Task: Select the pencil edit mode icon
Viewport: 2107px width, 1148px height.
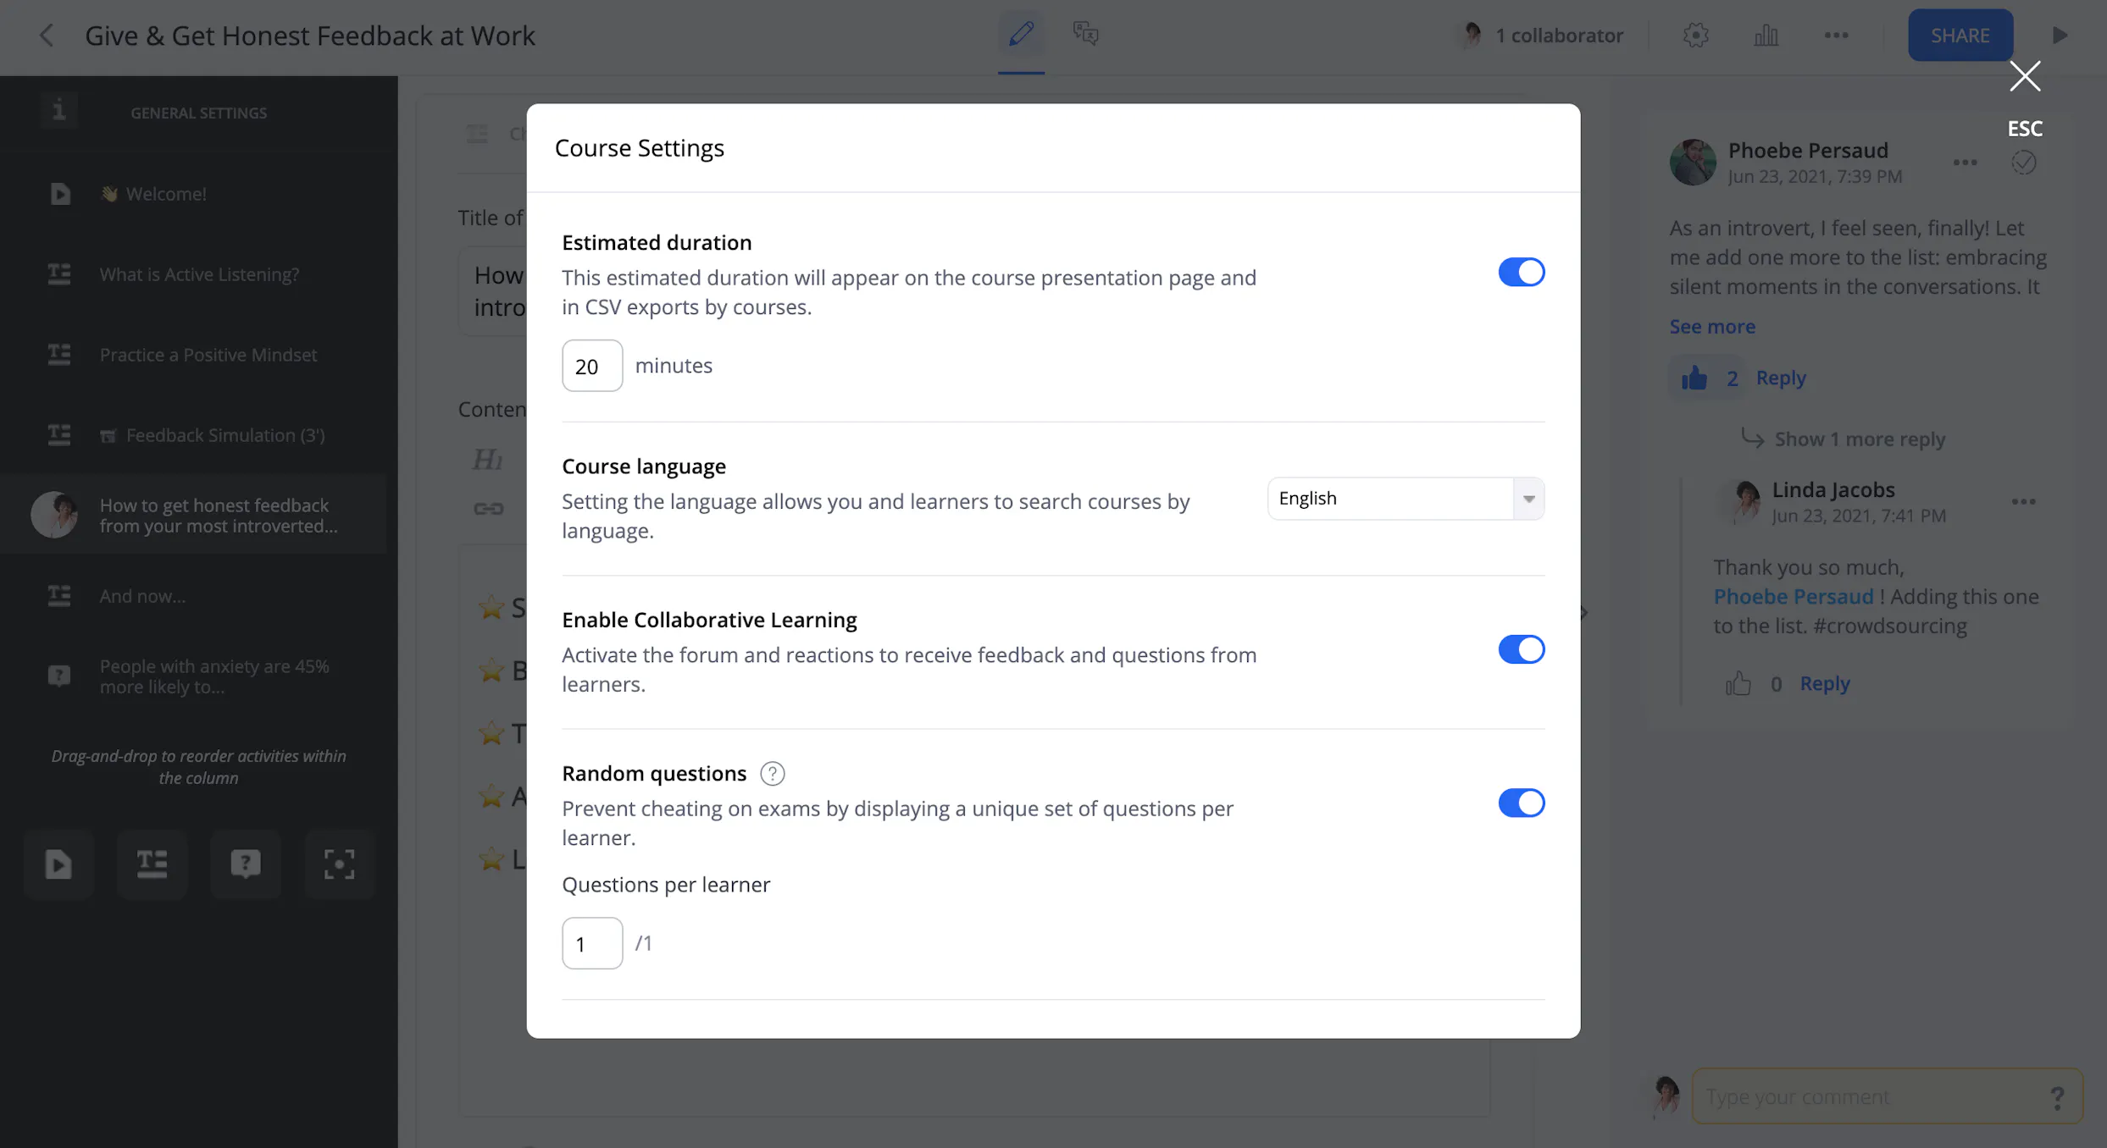Action: click(x=1021, y=34)
